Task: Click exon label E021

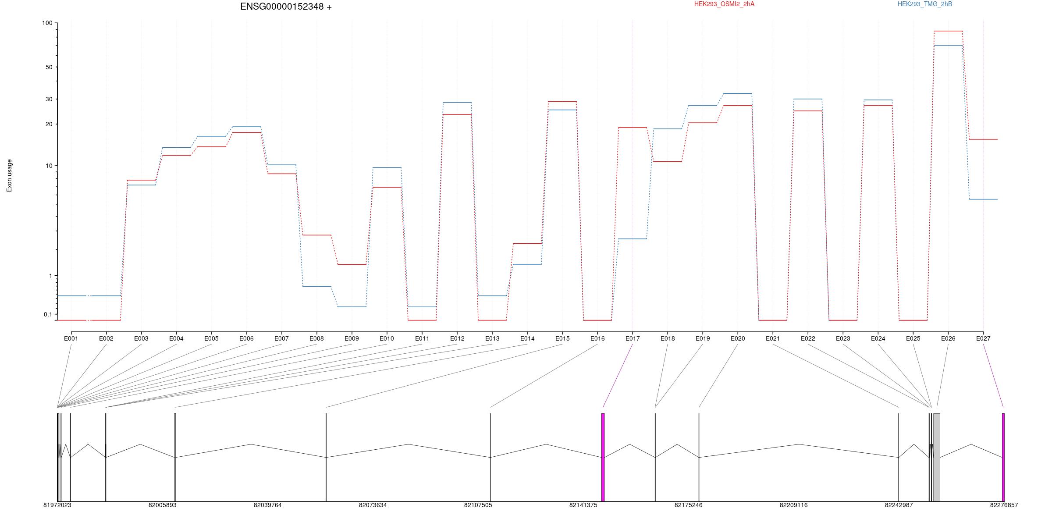Action: [773, 338]
